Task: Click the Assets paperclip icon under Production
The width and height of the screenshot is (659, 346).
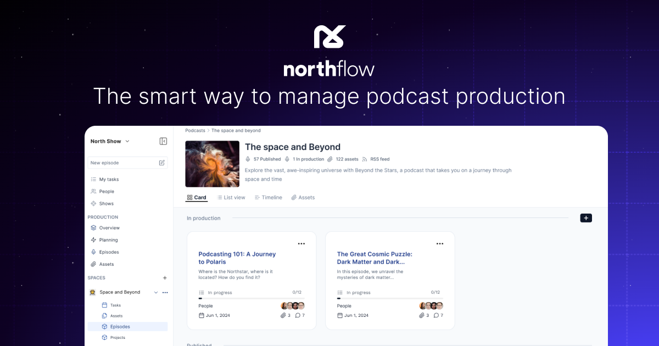Action: point(94,264)
